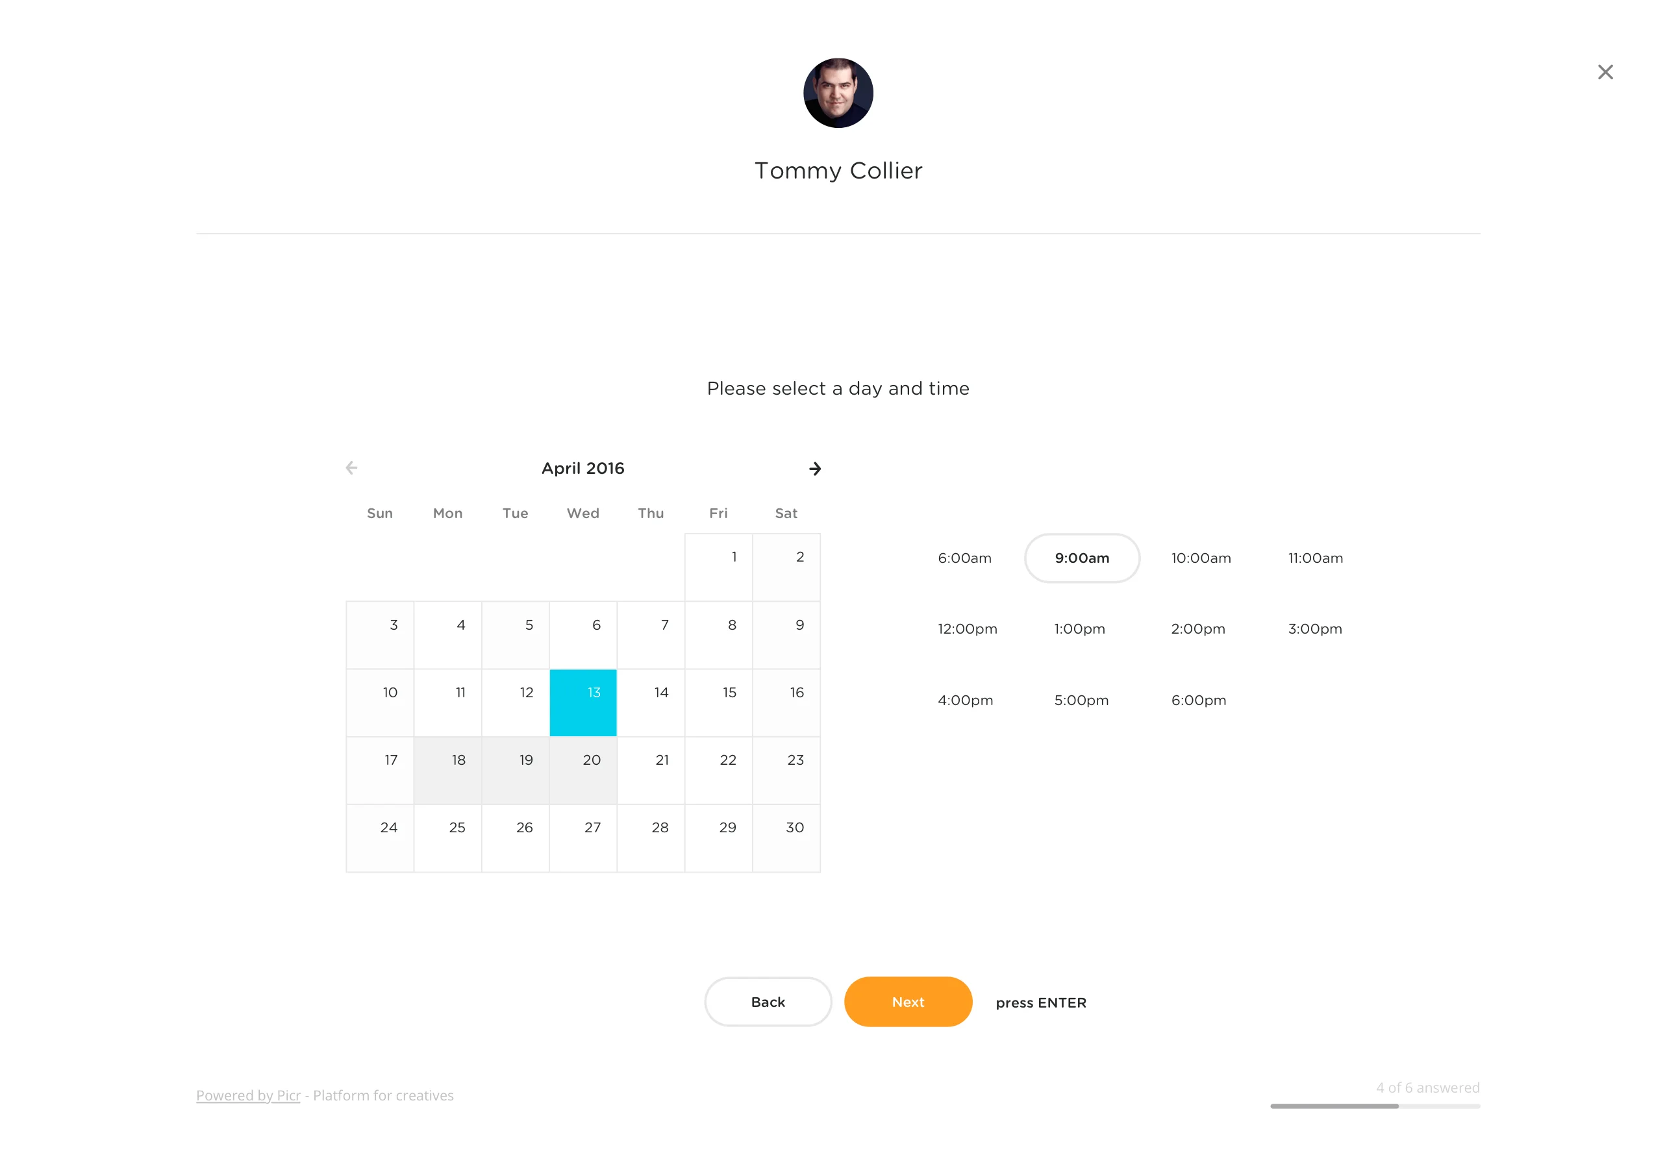Select the 10:00am time slot
Image resolution: width=1678 pixels, height=1166 pixels.
tap(1197, 558)
